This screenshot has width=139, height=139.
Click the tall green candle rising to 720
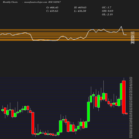point(121,91)
